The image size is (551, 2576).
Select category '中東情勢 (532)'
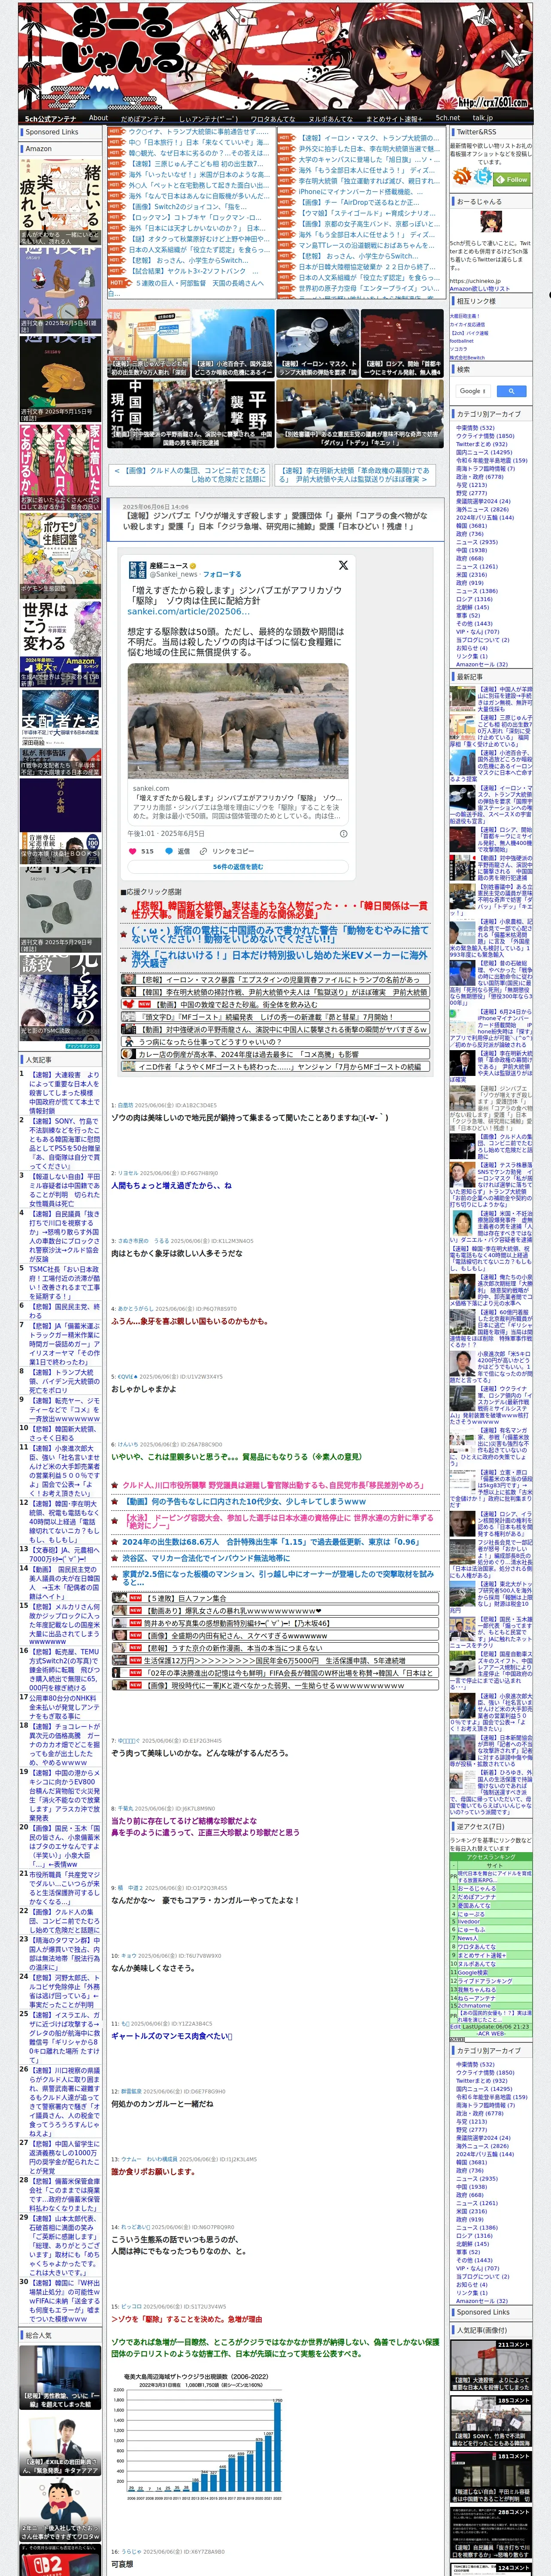point(475,428)
